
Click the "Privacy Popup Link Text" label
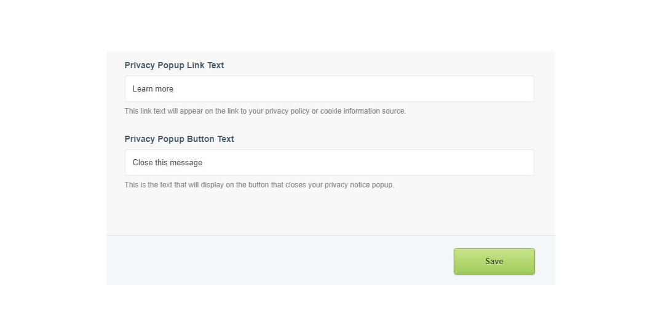[174, 65]
